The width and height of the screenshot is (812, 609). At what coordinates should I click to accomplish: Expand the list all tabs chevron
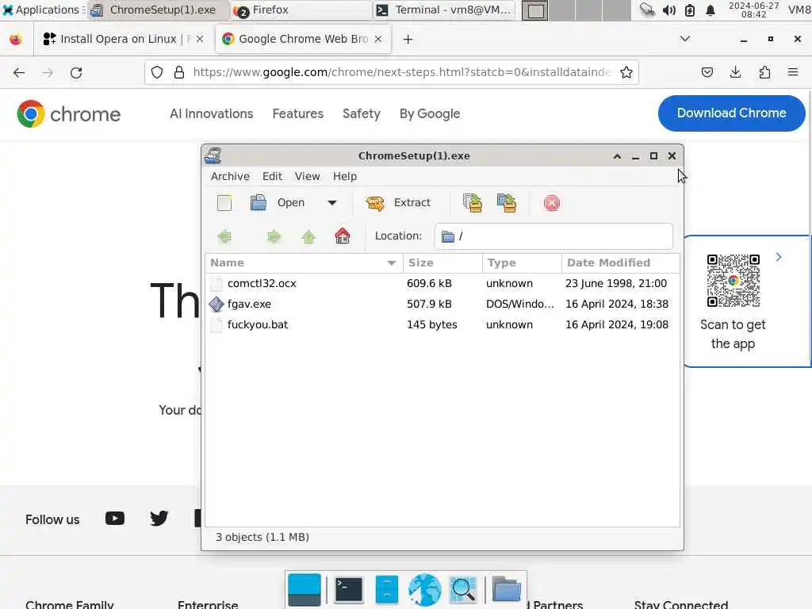(x=684, y=39)
